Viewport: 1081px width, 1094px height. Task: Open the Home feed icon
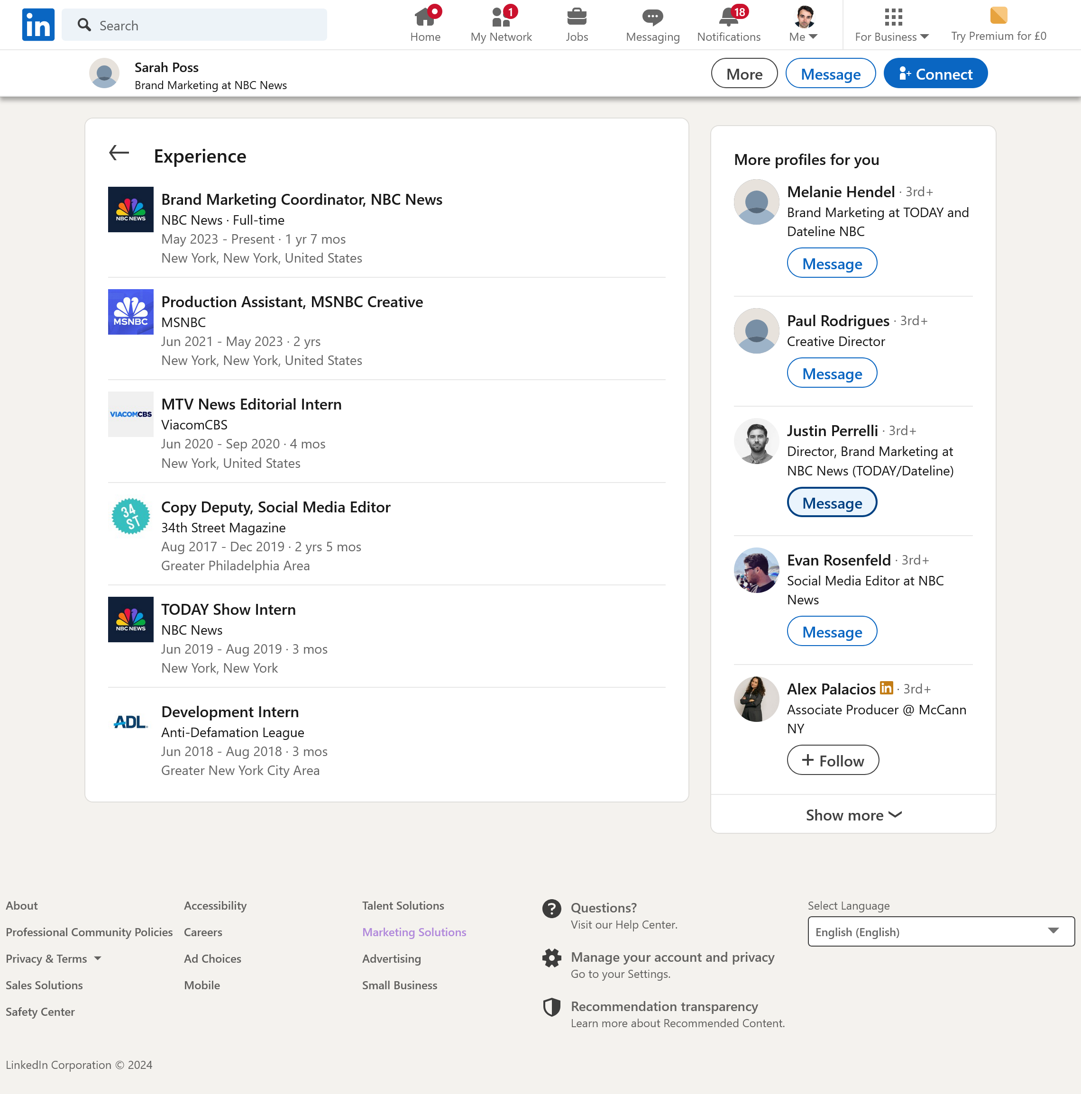425,17
